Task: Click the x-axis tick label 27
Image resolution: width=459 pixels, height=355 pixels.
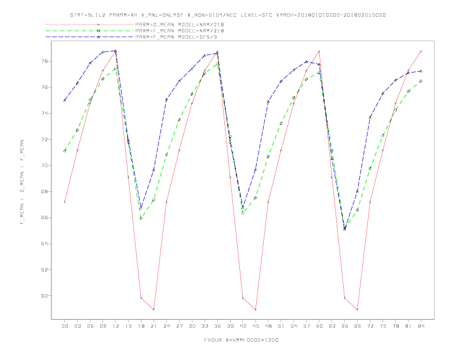Action: (179, 326)
